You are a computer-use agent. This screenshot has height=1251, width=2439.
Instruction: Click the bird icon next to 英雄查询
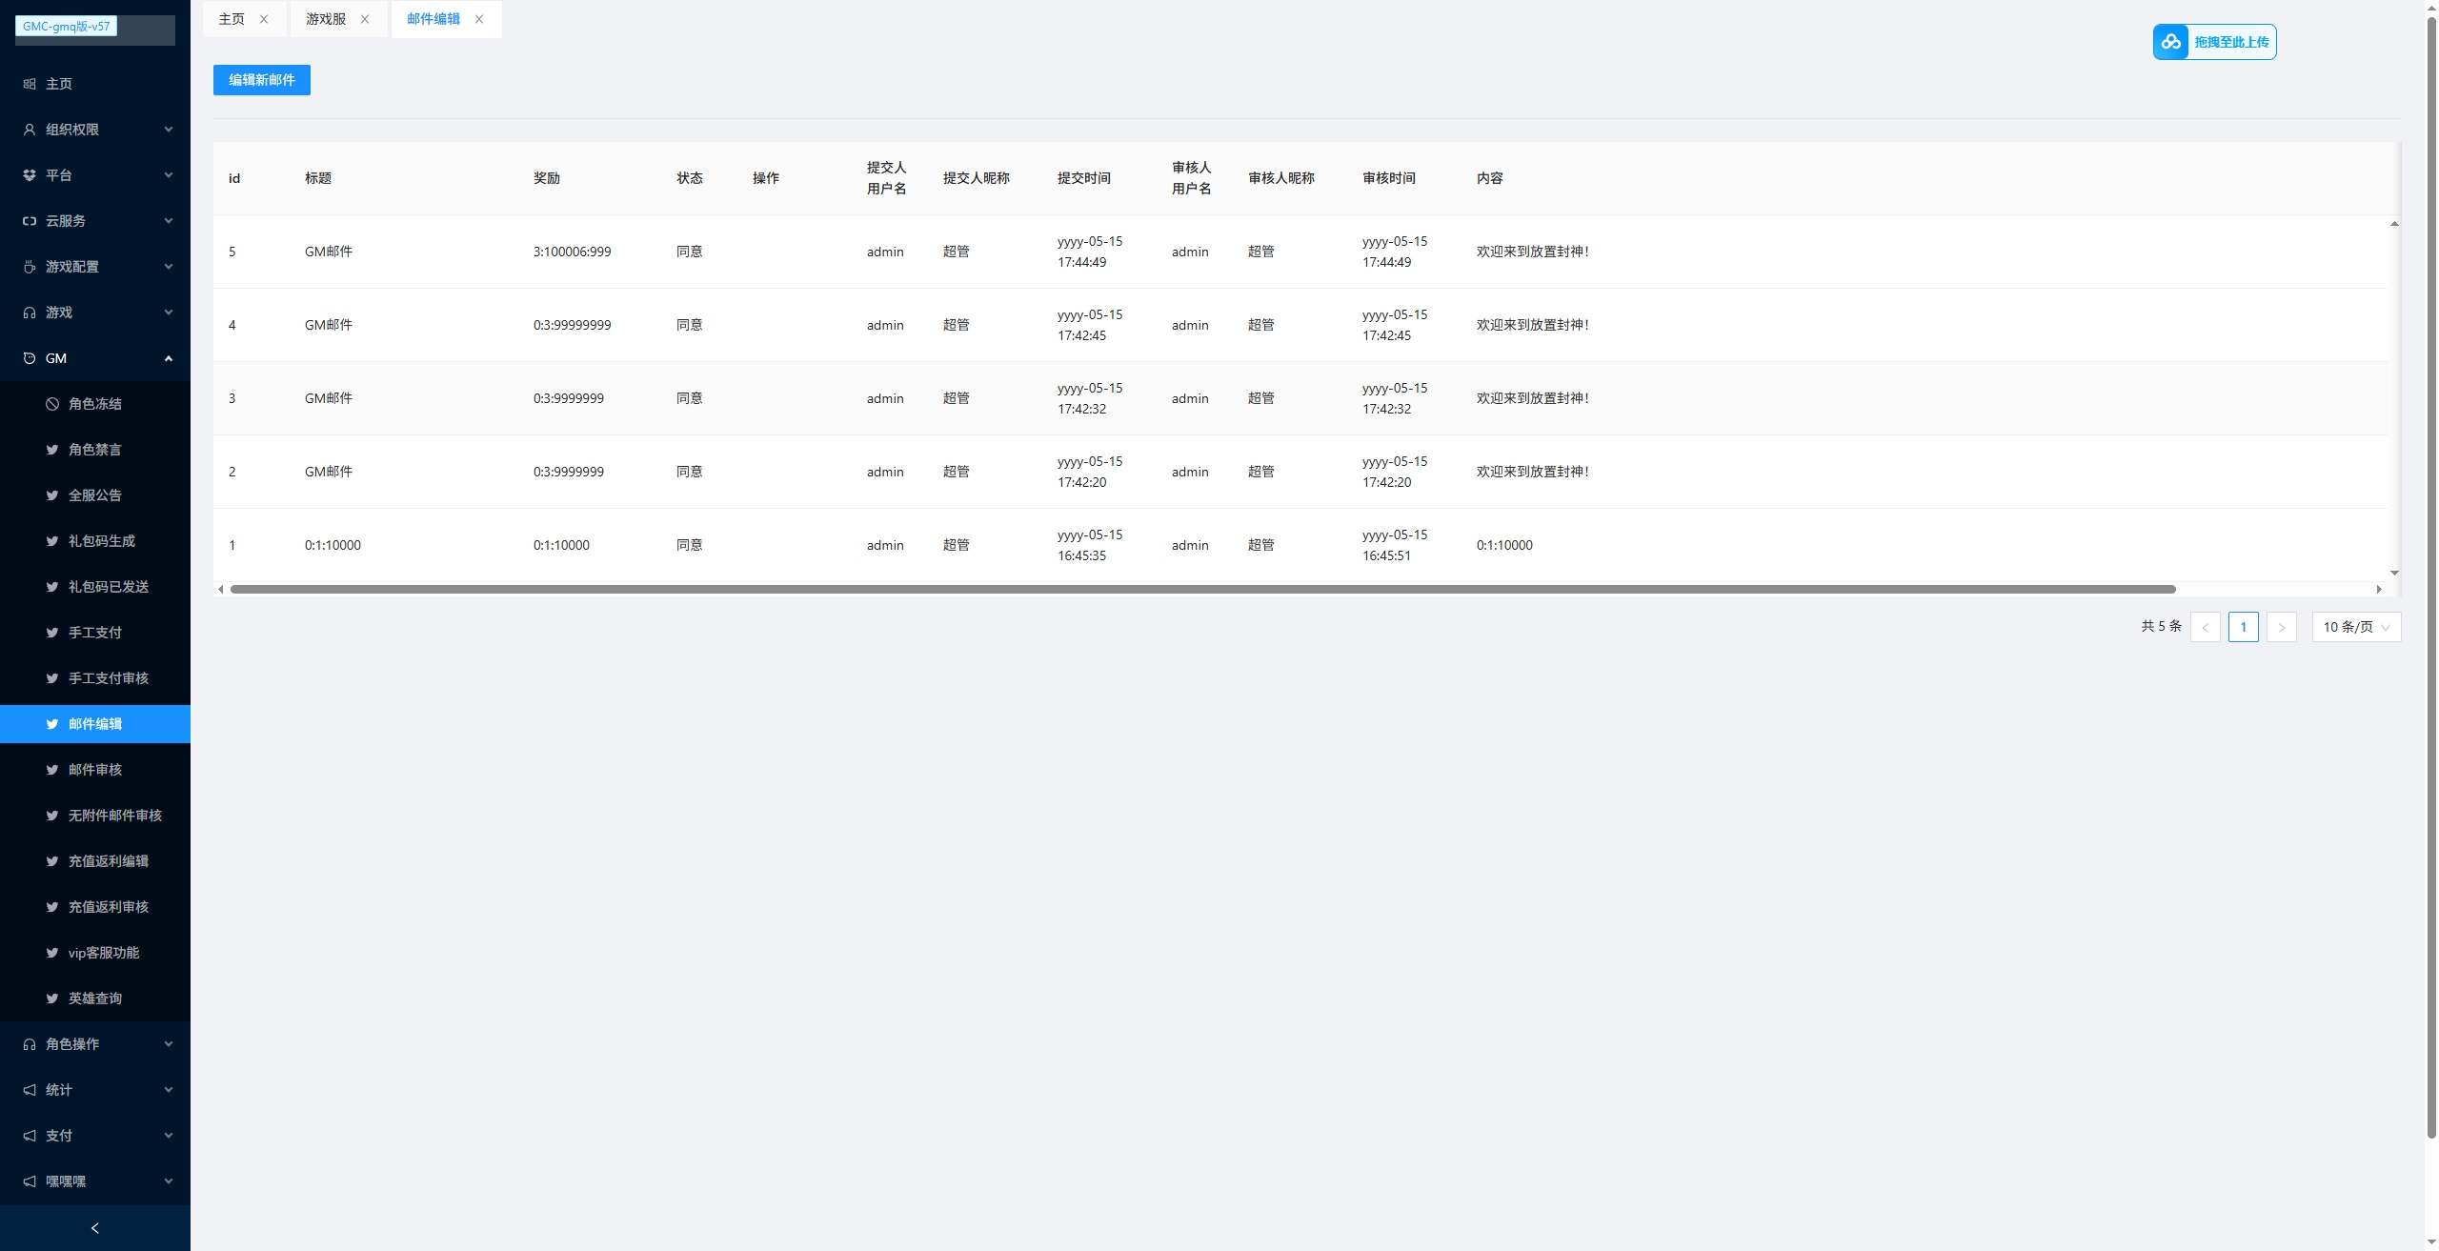[x=52, y=999]
